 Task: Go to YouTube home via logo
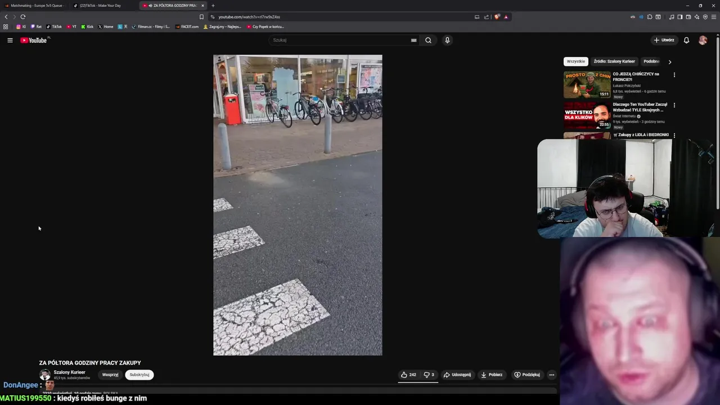point(34,40)
